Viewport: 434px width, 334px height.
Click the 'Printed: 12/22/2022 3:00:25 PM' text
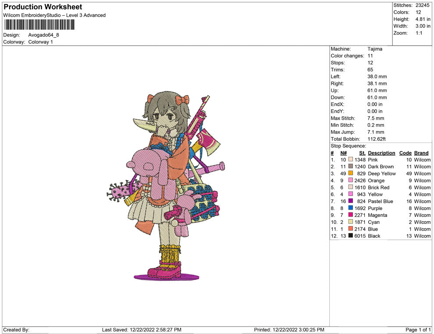click(x=289, y=330)
